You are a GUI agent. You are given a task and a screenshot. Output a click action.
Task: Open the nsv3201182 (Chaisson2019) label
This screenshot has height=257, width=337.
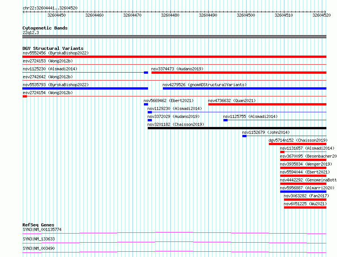pos(176,124)
